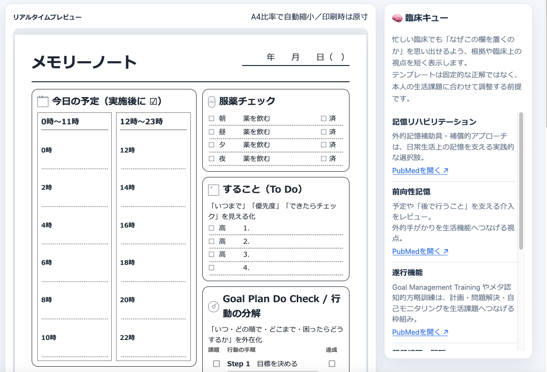Screen dimensions: 547x372
Task: Tick the 済 checkbox on the 朝 row
Action: (x=324, y=119)
